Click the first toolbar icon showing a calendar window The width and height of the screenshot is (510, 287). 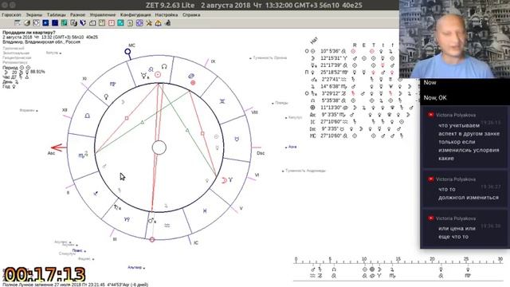[18, 23]
